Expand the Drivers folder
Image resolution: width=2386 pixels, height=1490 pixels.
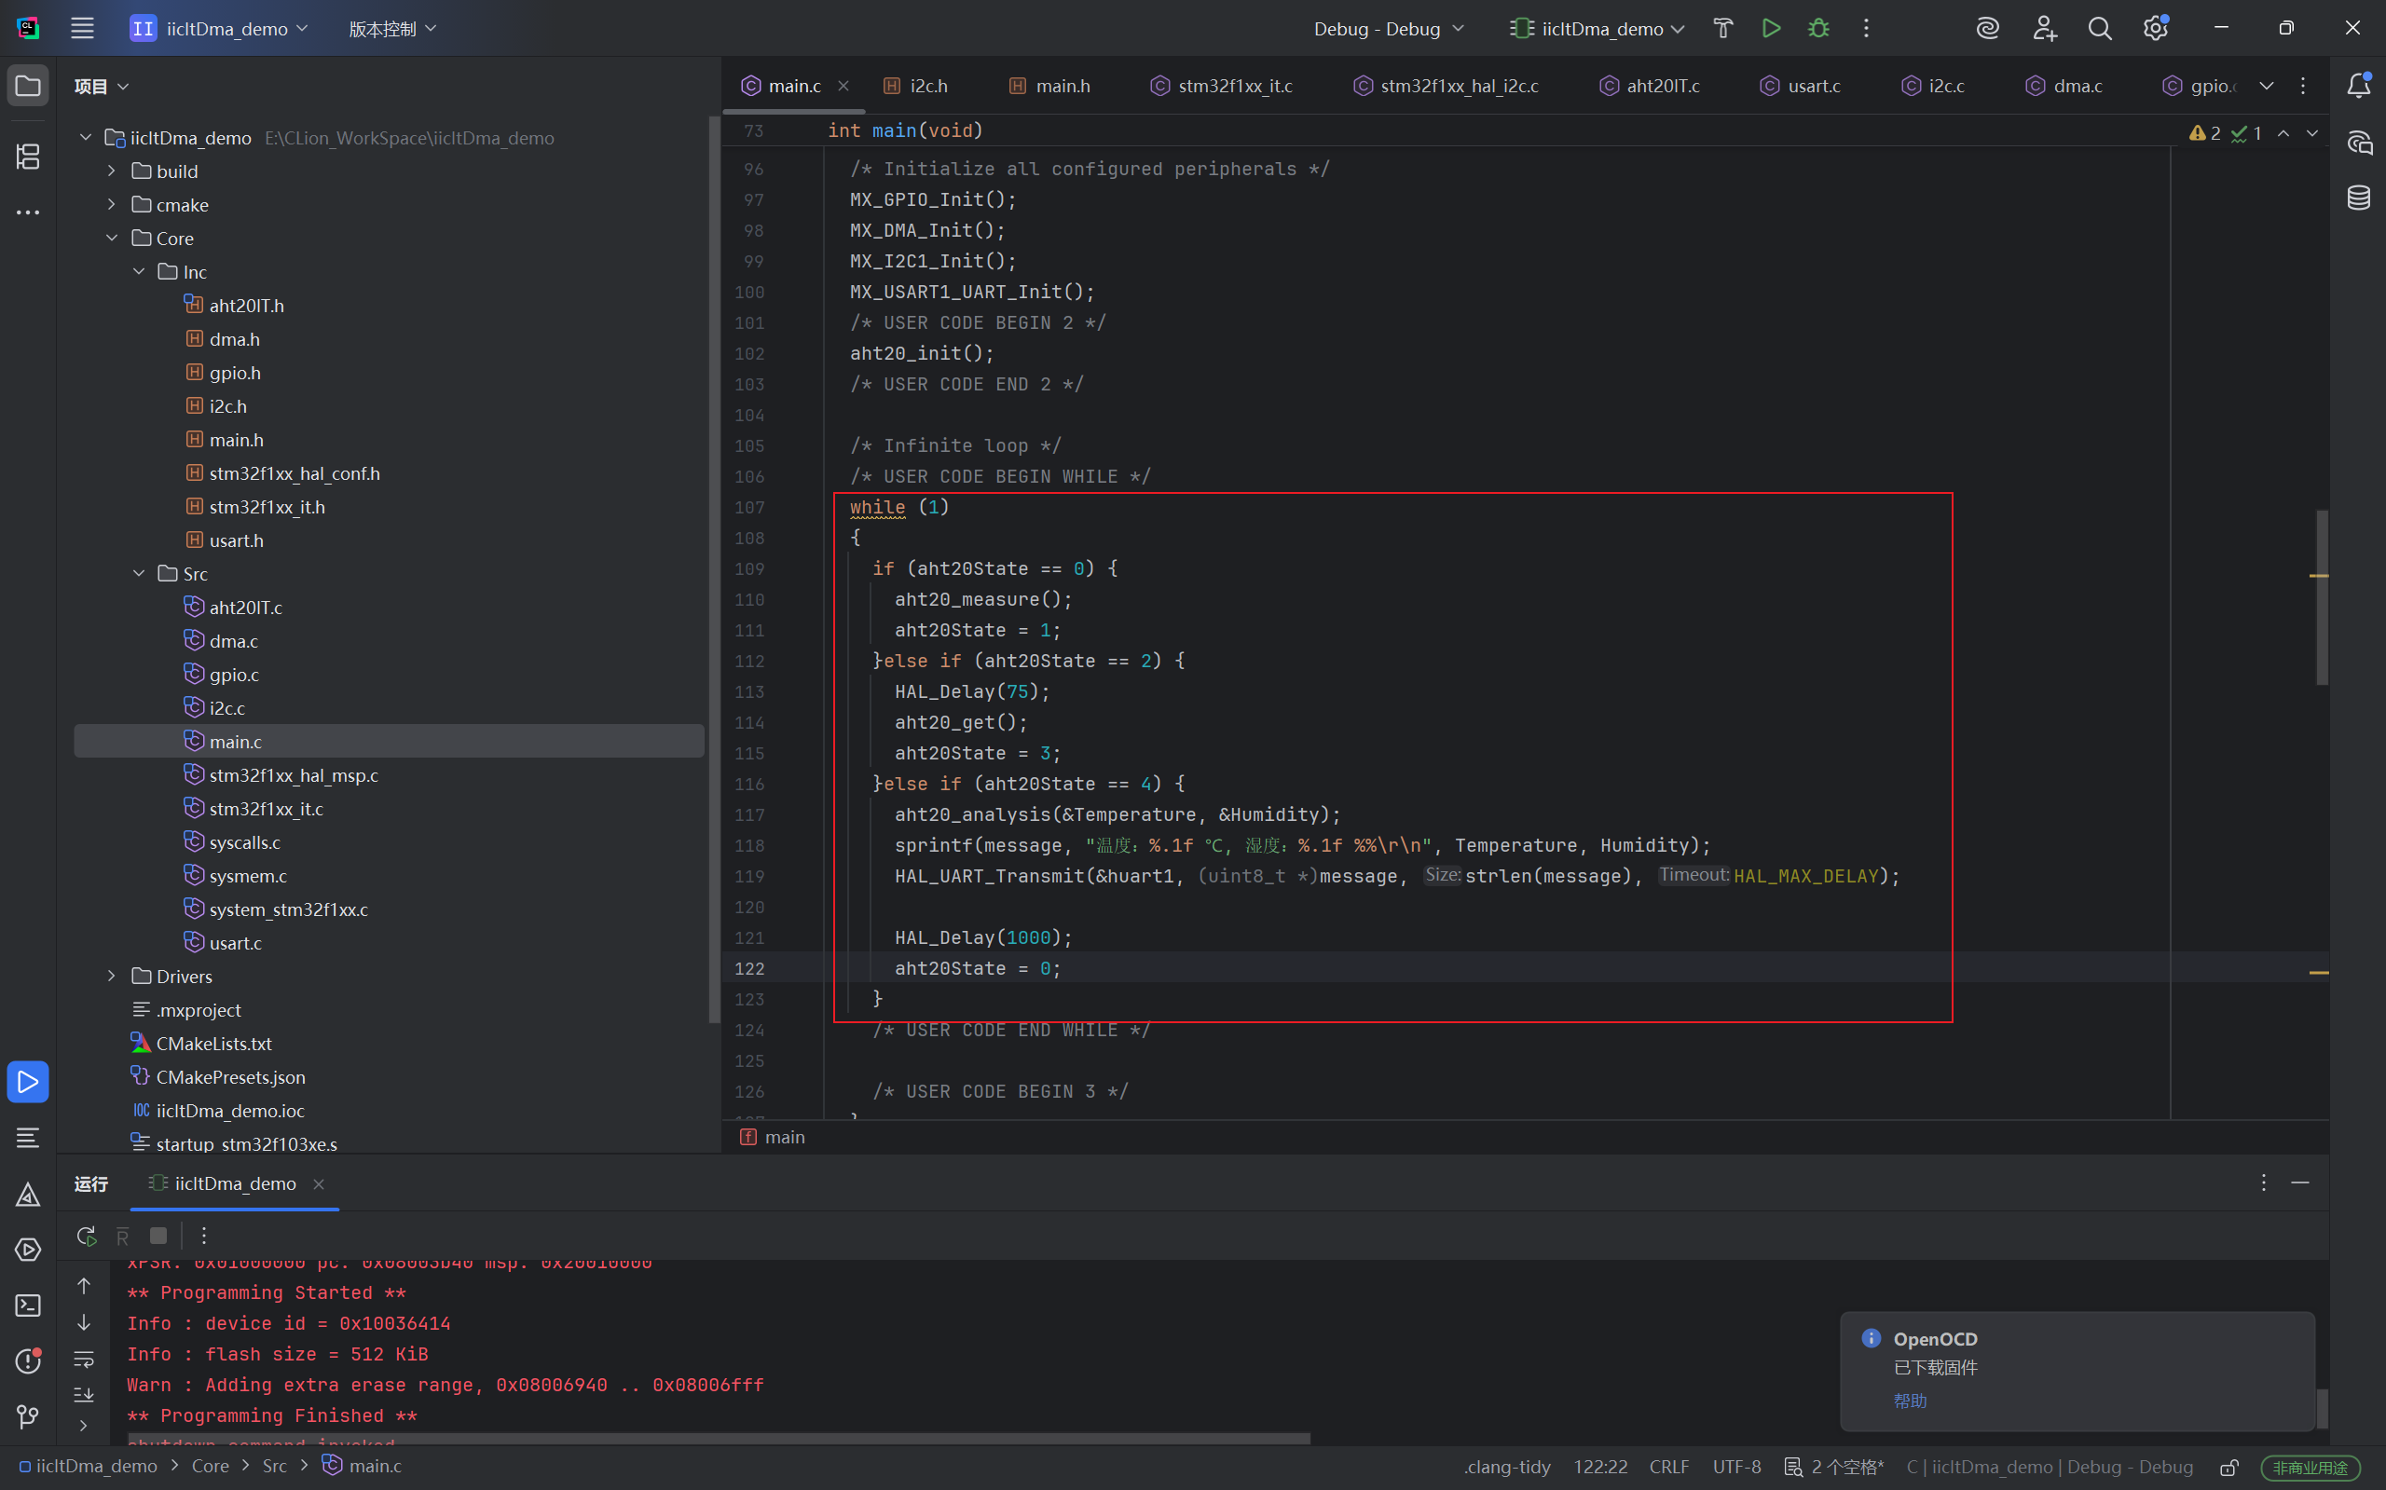point(111,976)
